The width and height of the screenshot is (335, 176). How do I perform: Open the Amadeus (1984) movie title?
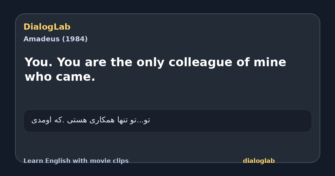[x=56, y=39]
